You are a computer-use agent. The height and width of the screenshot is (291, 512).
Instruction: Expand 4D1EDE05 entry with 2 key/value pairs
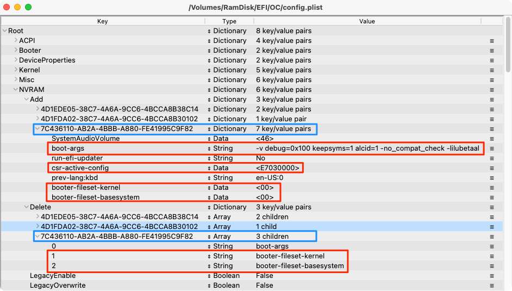pos(38,109)
